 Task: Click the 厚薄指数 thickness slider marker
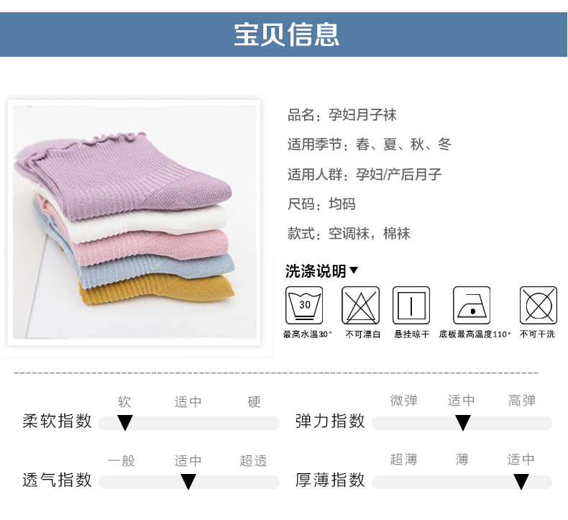click(x=521, y=483)
